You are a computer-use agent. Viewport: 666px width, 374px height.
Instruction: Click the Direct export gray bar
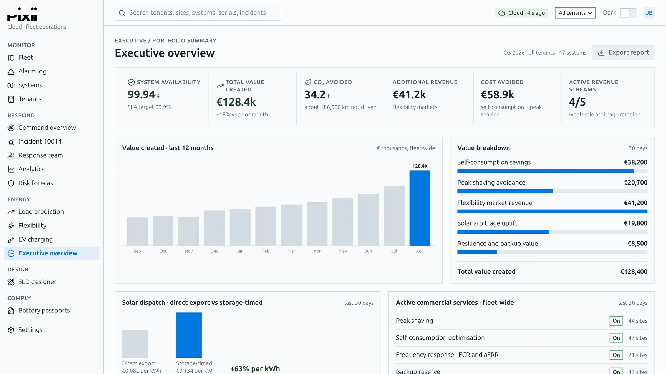(x=135, y=344)
